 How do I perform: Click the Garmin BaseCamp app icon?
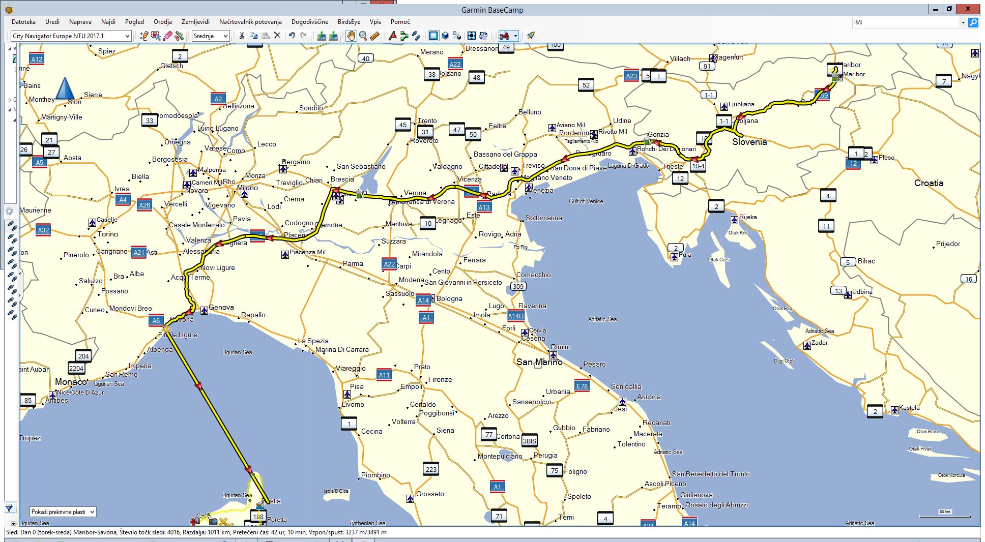tap(9, 9)
